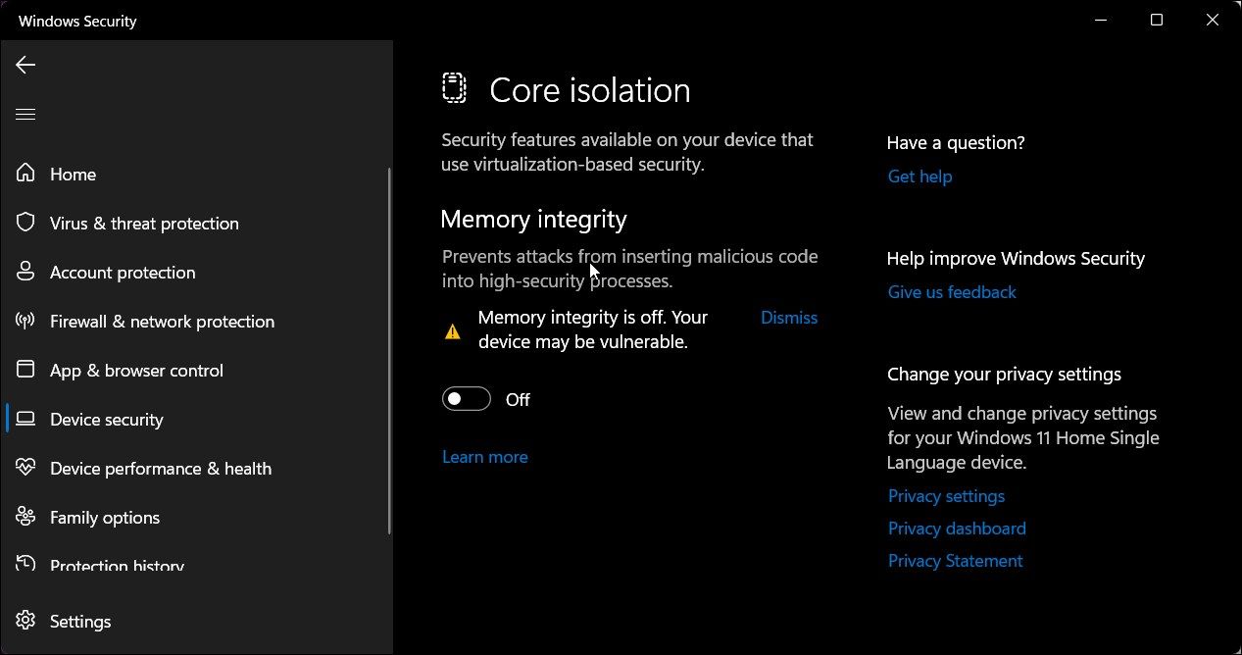Click the back arrow icon
Image resolution: width=1242 pixels, height=655 pixels.
pos(25,65)
